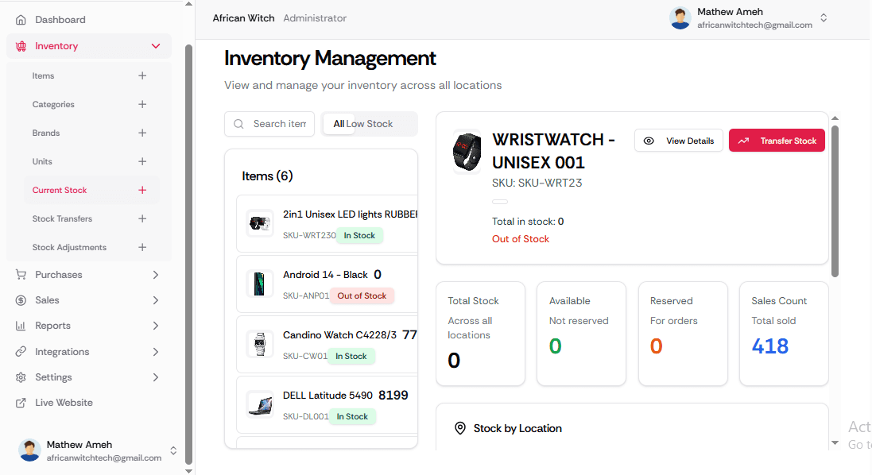Click the Sales dollar icon
The image size is (872, 475).
(20, 299)
